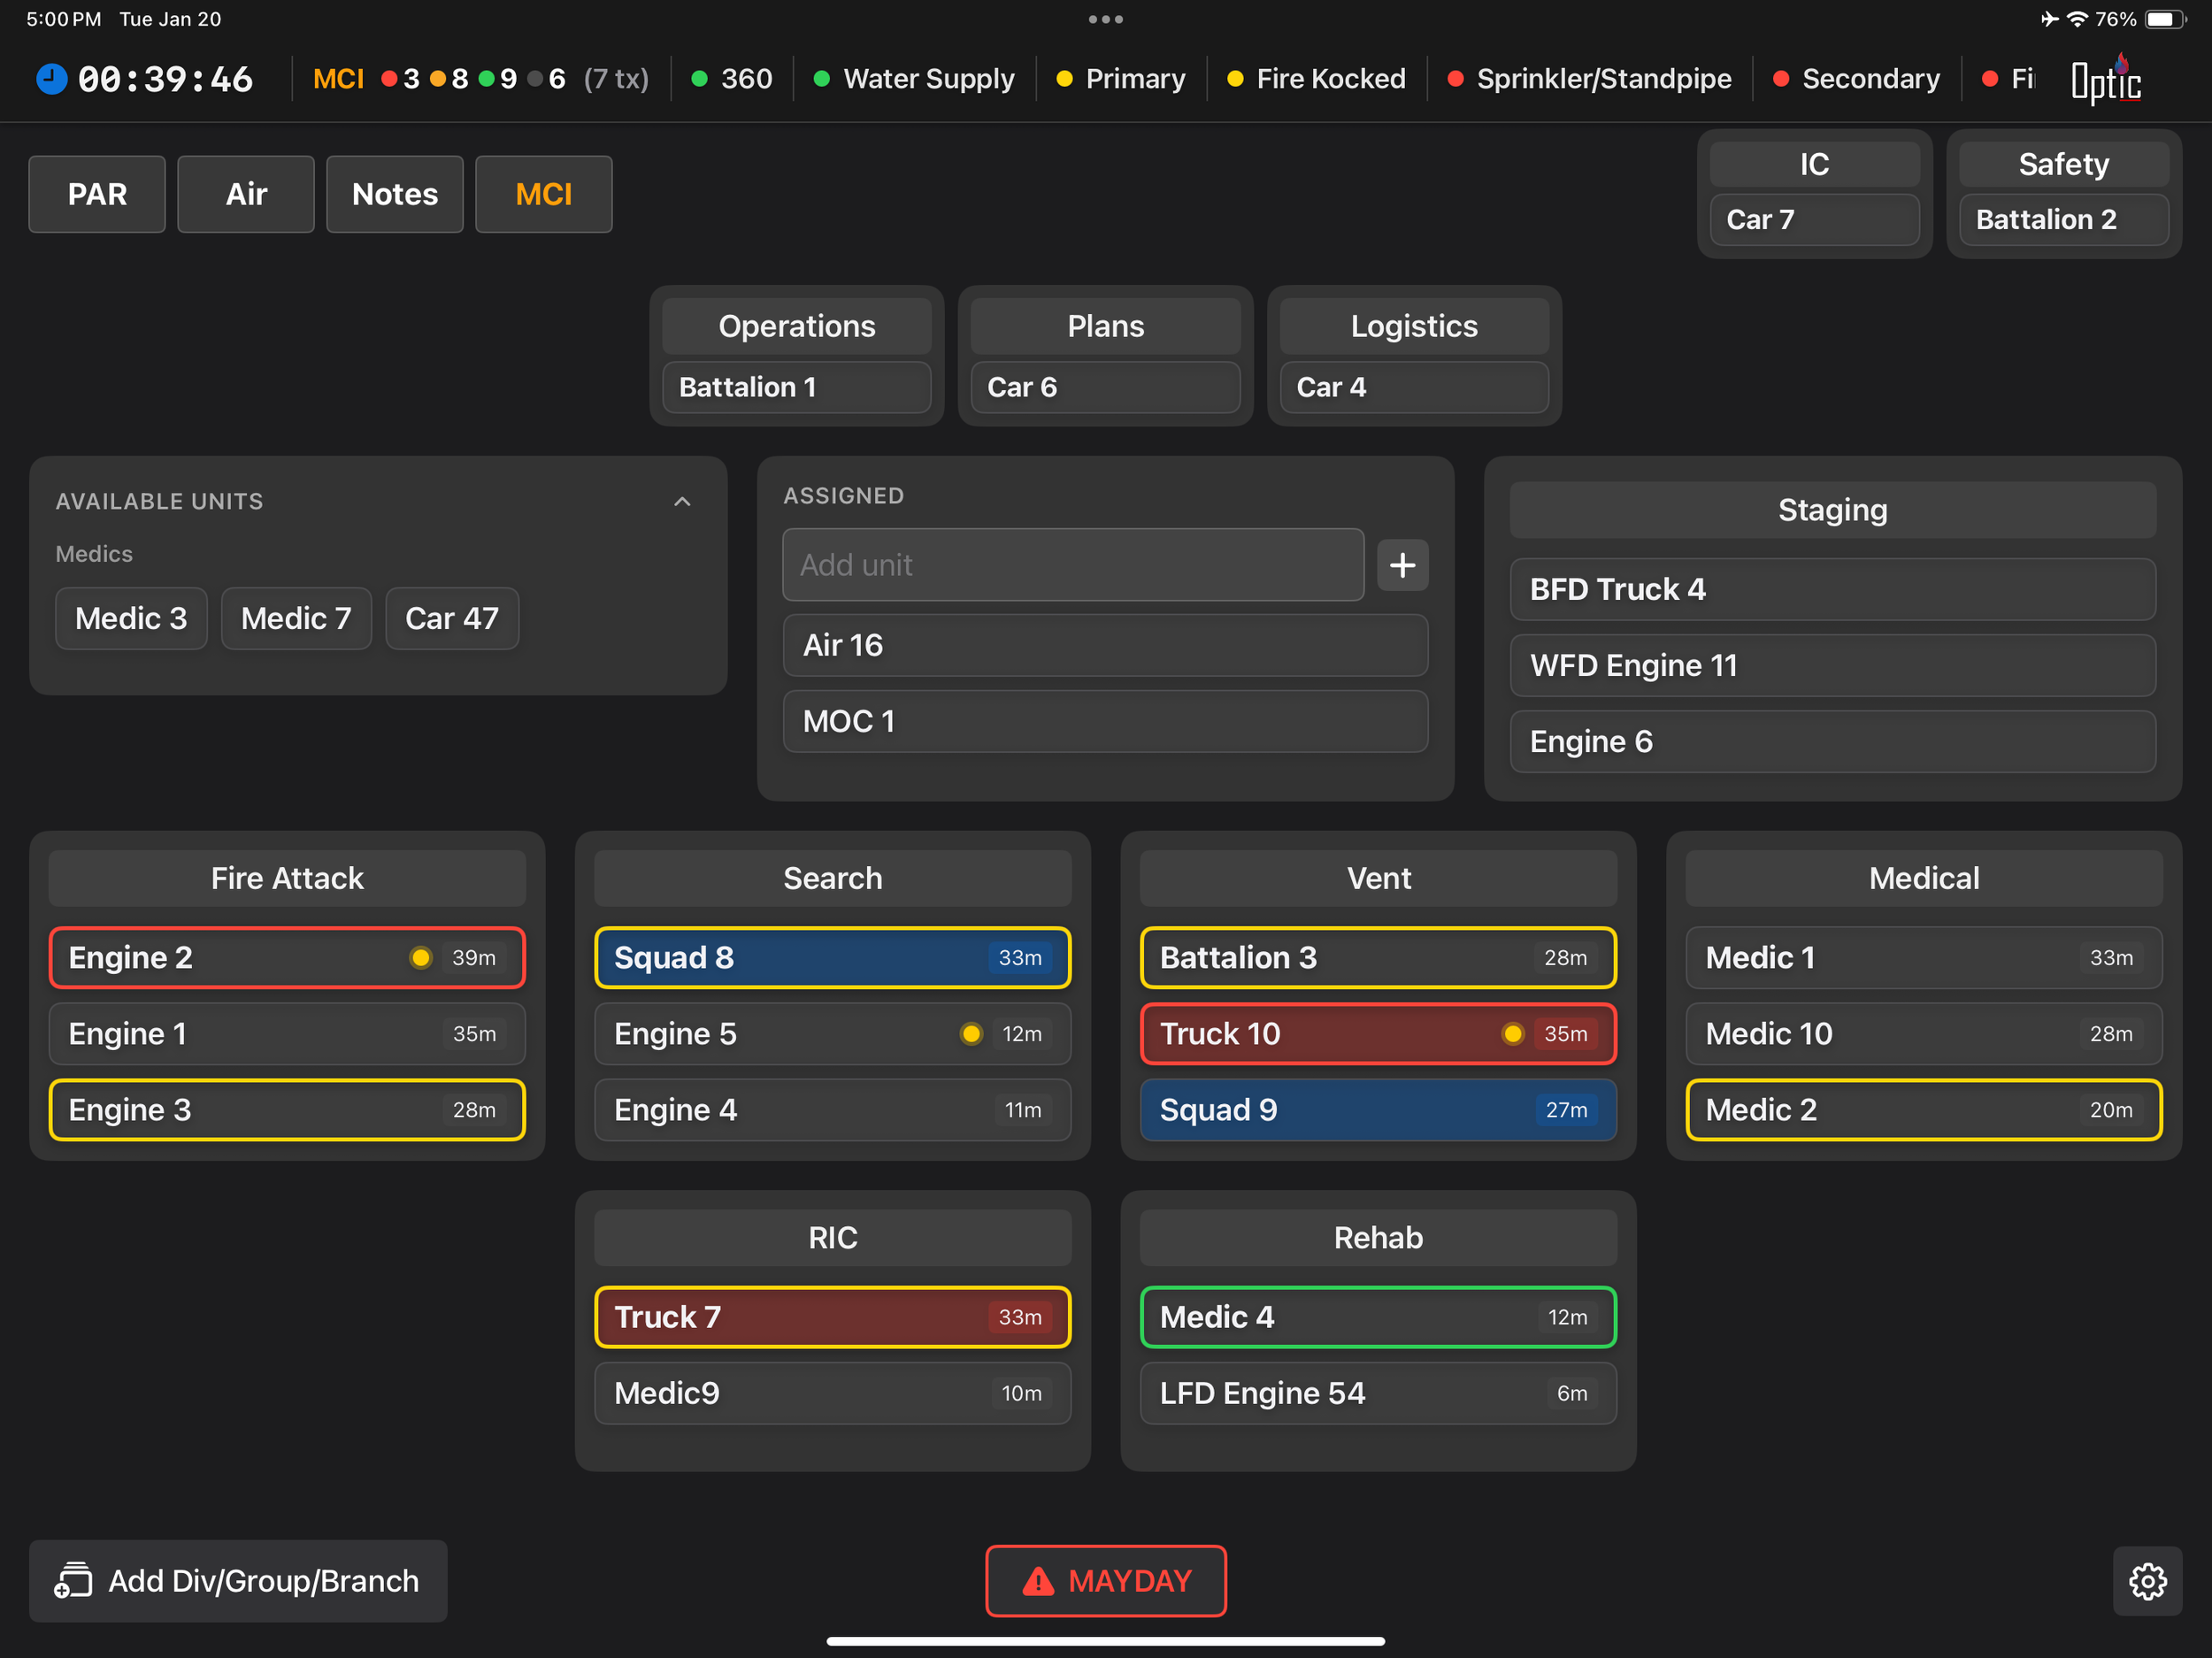The height and width of the screenshot is (1658, 2212).
Task: Click the blue elapsed timer clock icon
Action: [51, 78]
